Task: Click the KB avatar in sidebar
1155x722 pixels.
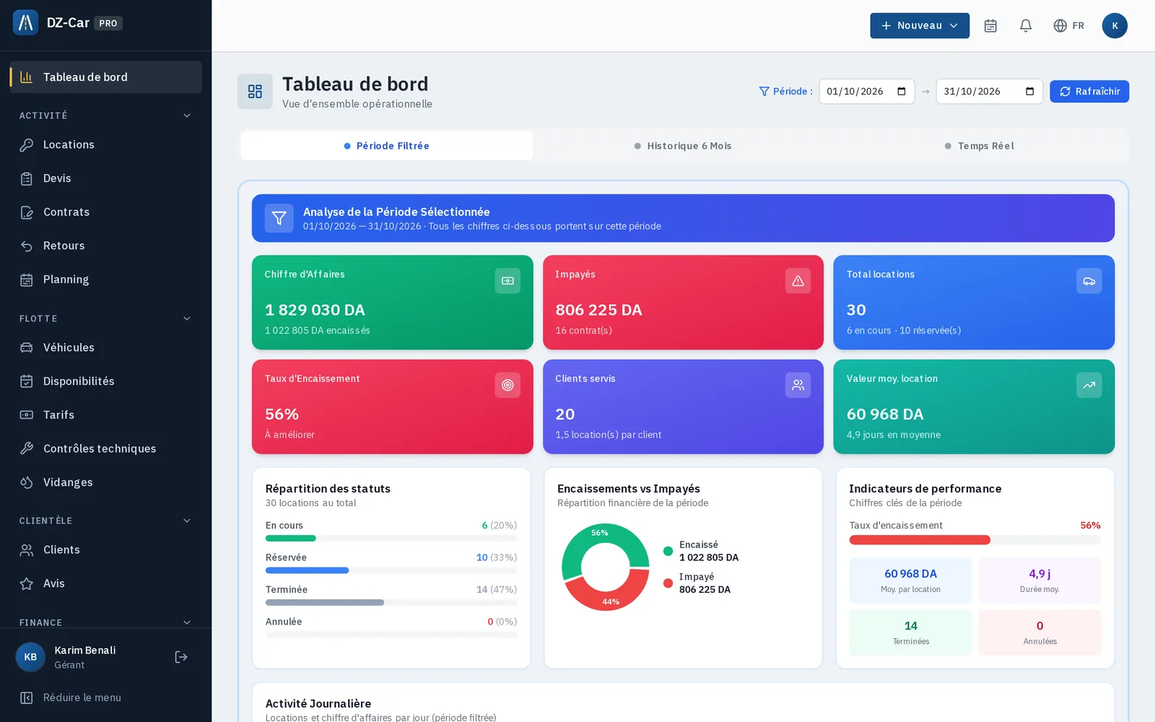Action: coord(30,657)
